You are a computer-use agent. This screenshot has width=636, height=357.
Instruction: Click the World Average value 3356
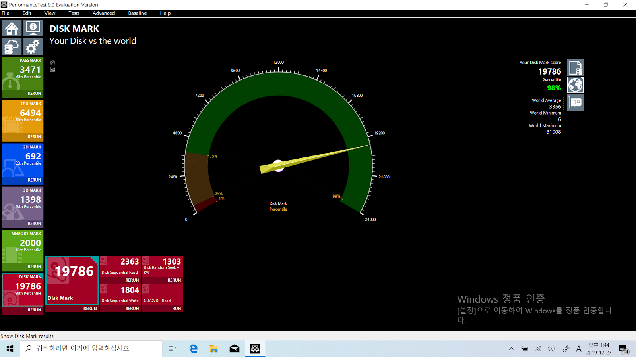click(x=555, y=107)
